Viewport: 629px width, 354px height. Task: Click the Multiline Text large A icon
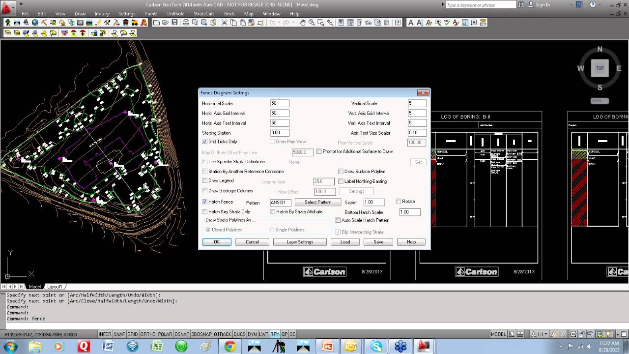tap(411, 23)
